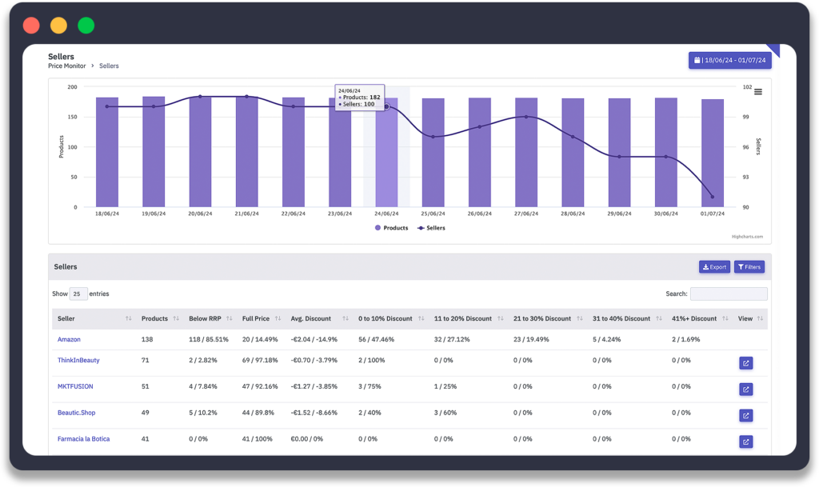Sort by 21 to 30% Discount arrows

click(x=580, y=318)
